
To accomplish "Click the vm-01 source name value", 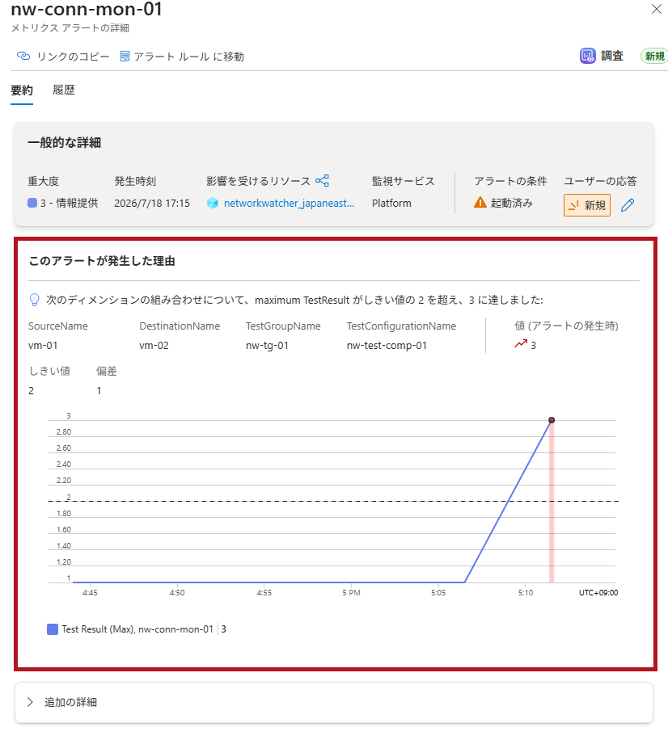I will pyautogui.click(x=43, y=346).
